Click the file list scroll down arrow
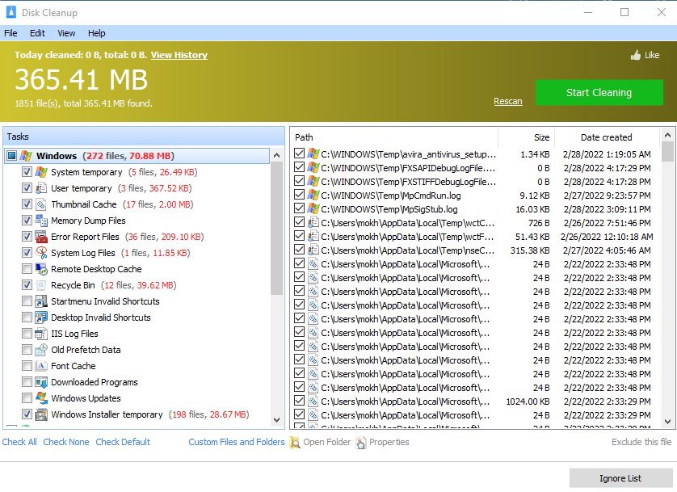The height and width of the screenshot is (492, 677). pyautogui.click(x=667, y=422)
